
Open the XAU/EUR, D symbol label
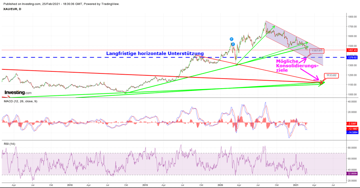pos(12,9)
